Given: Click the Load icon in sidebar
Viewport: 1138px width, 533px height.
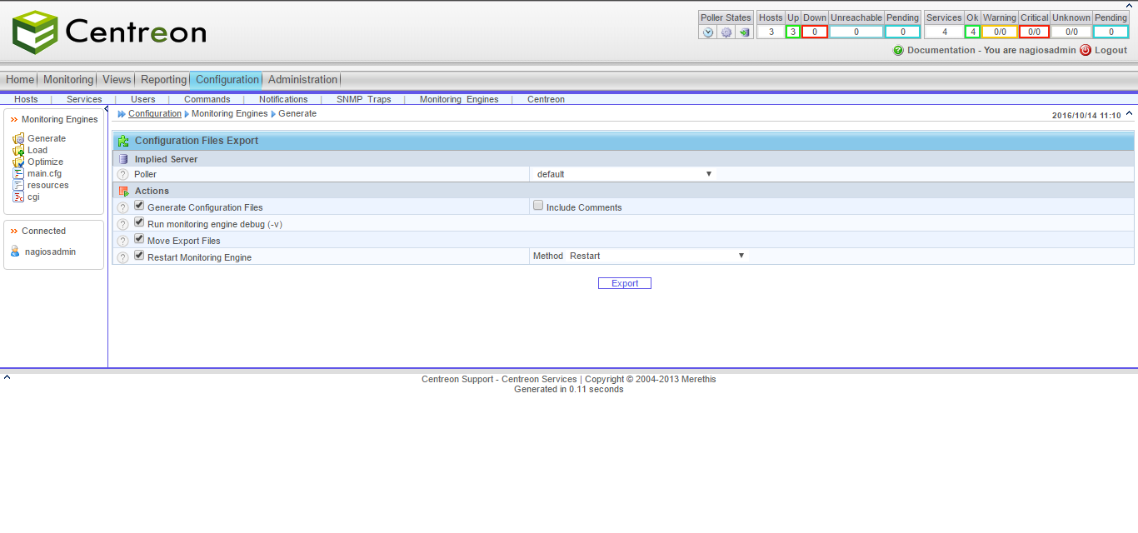Looking at the screenshot, I should point(18,151).
